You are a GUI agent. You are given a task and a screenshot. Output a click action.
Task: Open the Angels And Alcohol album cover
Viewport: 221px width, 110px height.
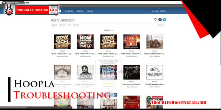132,72
